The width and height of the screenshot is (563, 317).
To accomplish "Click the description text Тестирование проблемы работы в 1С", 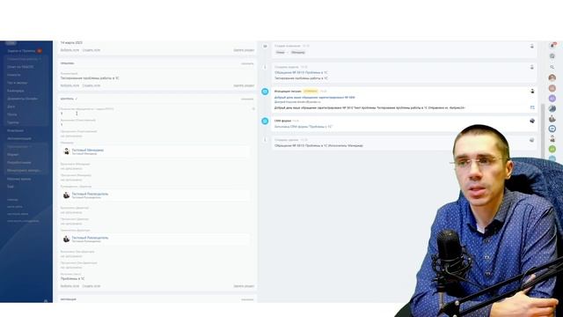I will click(90, 78).
